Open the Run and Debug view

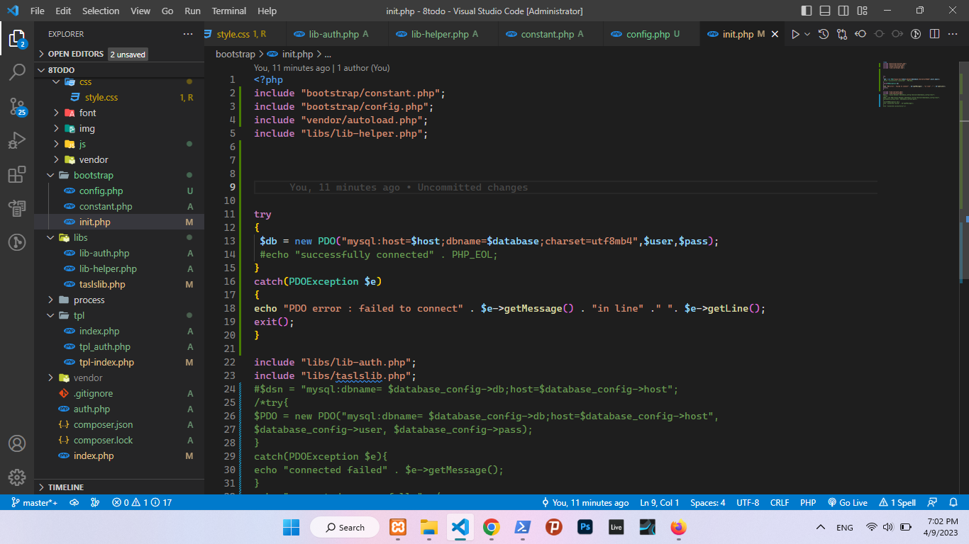click(x=17, y=140)
